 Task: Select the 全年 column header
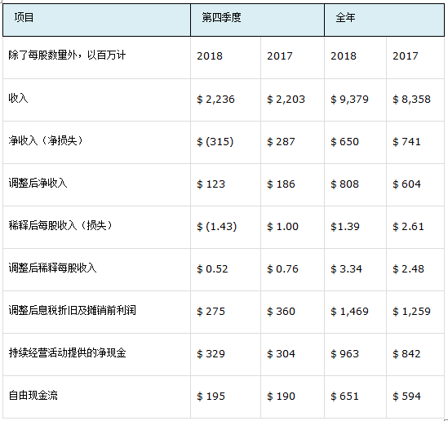(x=384, y=20)
